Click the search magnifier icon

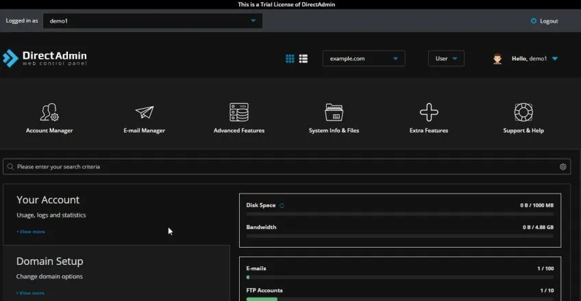click(x=10, y=167)
